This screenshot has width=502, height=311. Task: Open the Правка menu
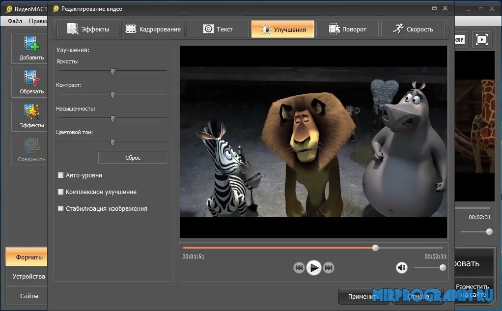tap(38, 21)
